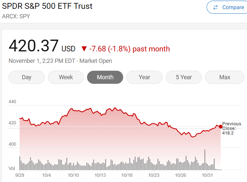Viewport: 247px width, 182px height.
Task: Open the Compare button
Action: tap(227, 8)
